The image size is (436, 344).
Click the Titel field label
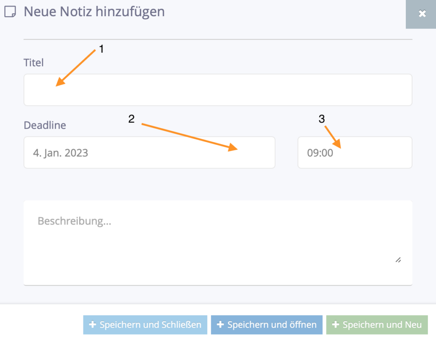click(x=34, y=63)
